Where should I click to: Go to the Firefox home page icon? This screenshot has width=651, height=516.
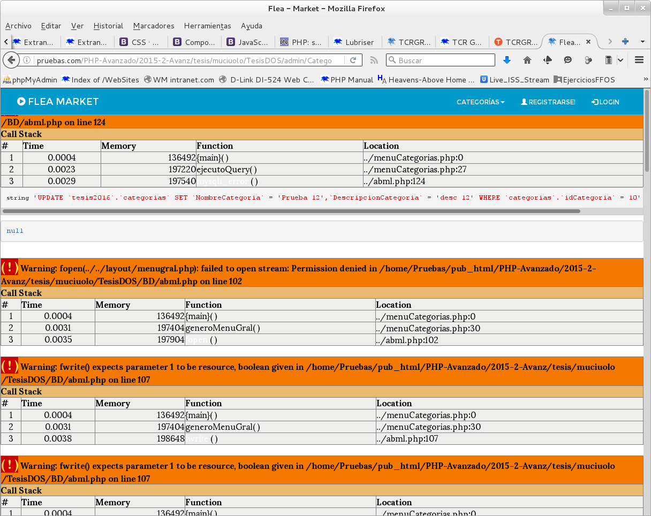point(527,60)
